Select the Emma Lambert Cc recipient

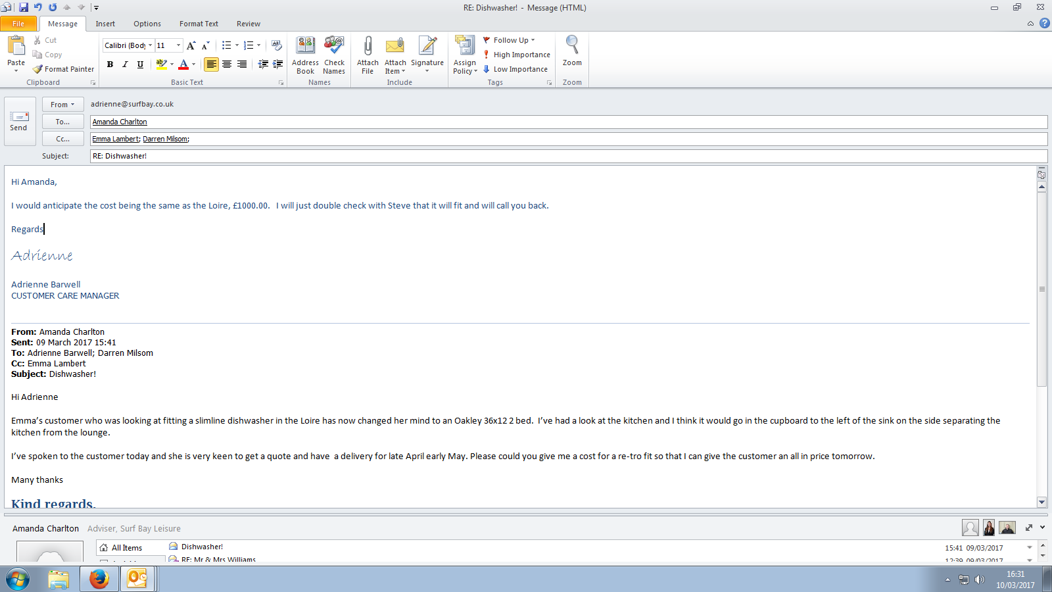click(x=116, y=139)
